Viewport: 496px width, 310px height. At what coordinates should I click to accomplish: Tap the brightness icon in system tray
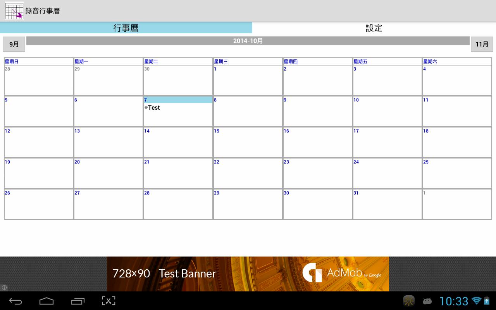(408, 301)
